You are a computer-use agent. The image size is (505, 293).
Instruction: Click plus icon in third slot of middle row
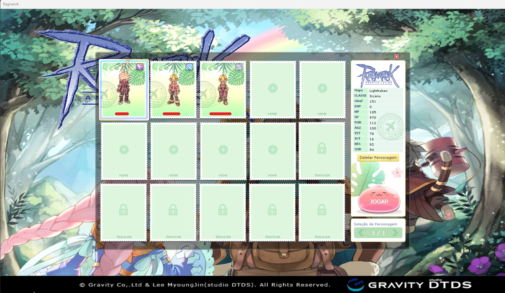point(223,150)
